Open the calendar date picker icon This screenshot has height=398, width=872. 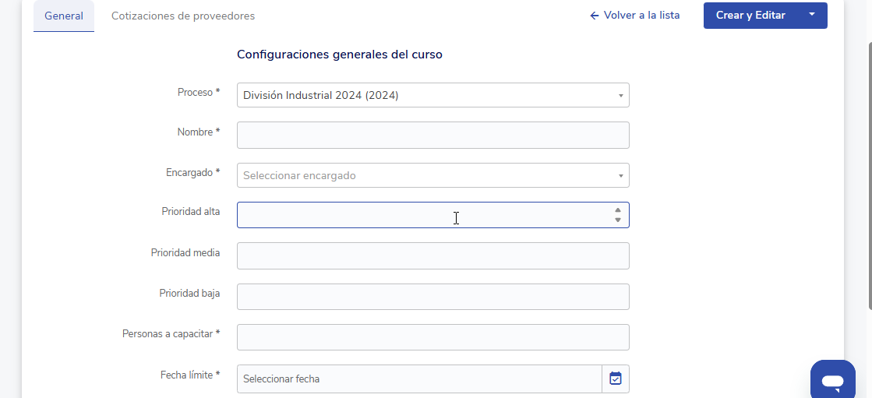pos(616,379)
